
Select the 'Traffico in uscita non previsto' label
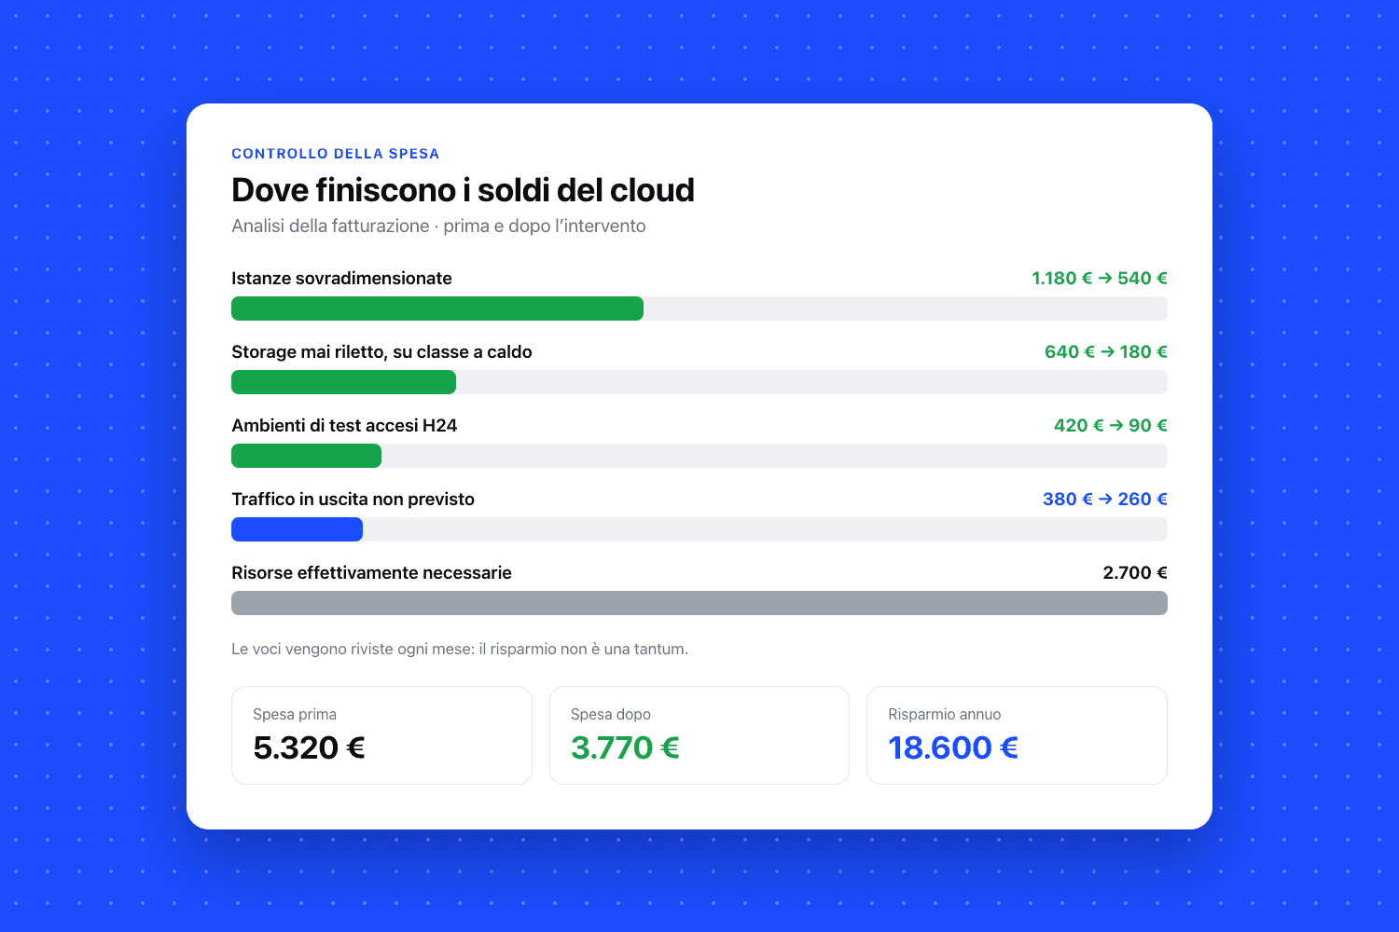[353, 499]
